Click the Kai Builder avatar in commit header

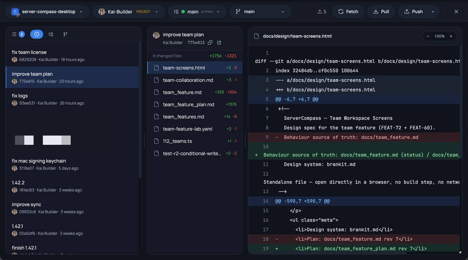pyautogui.click(x=156, y=35)
